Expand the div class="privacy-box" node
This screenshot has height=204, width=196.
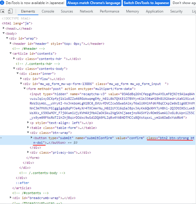click(x=28, y=152)
